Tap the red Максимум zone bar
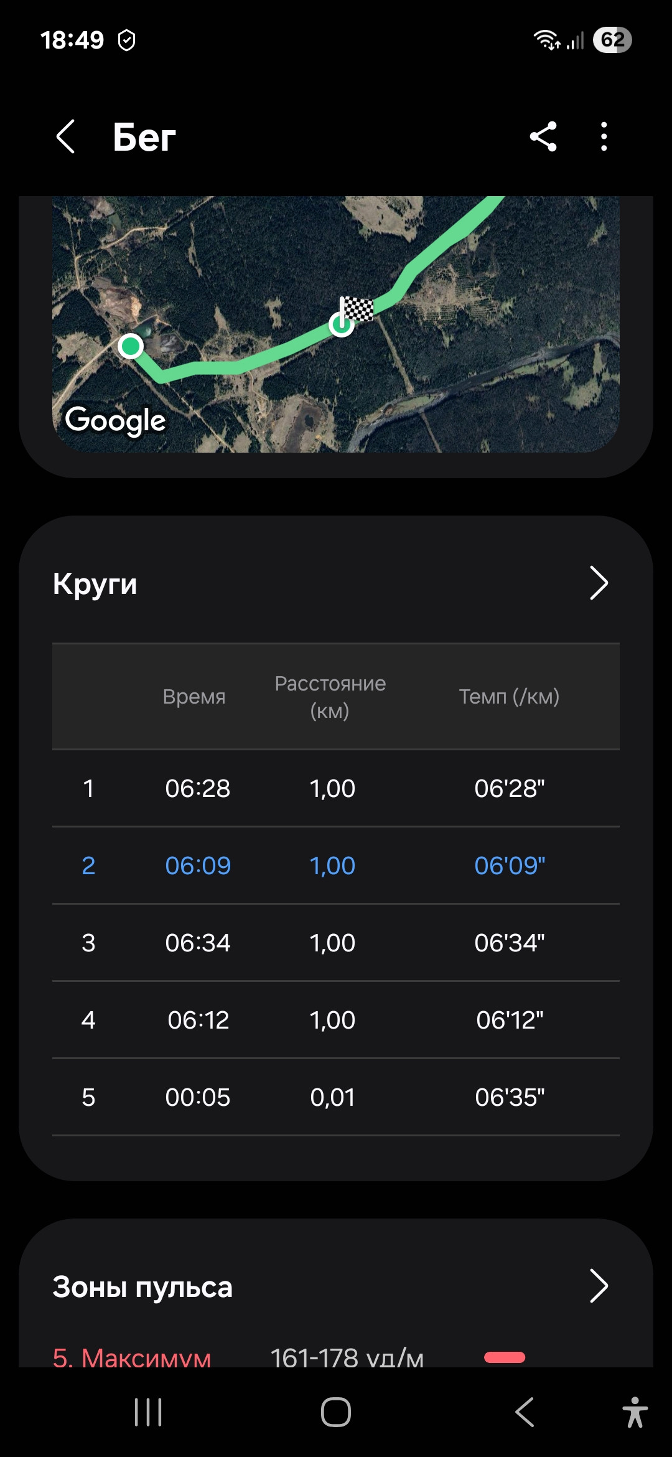The image size is (672, 1457). click(505, 1357)
